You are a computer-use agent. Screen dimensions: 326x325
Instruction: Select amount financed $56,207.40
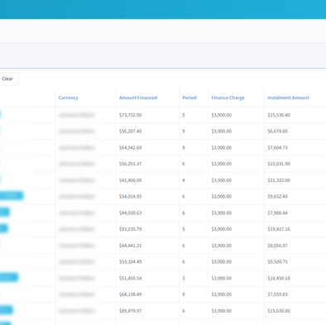pyautogui.click(x=130, y=131)
